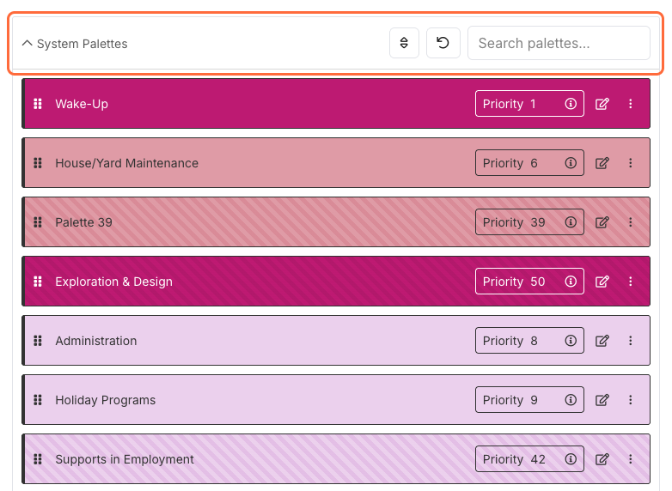
Task: Click the Priority 1 field on Wake-Up
Action: pyautogui.click(x=529, y=104)
